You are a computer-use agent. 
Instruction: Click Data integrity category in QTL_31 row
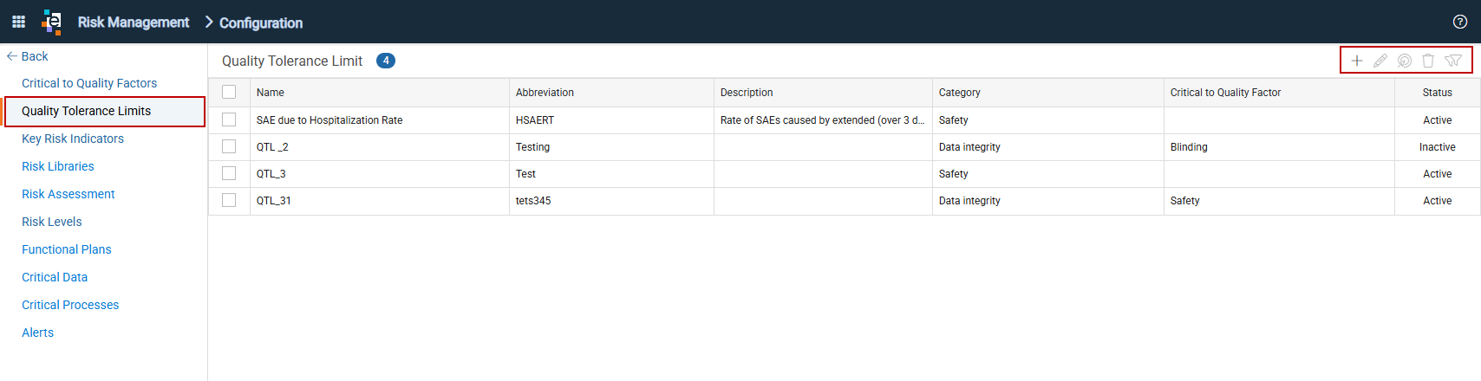point(969,201)
